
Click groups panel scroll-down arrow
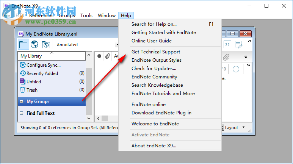click(x=89, y=119)
